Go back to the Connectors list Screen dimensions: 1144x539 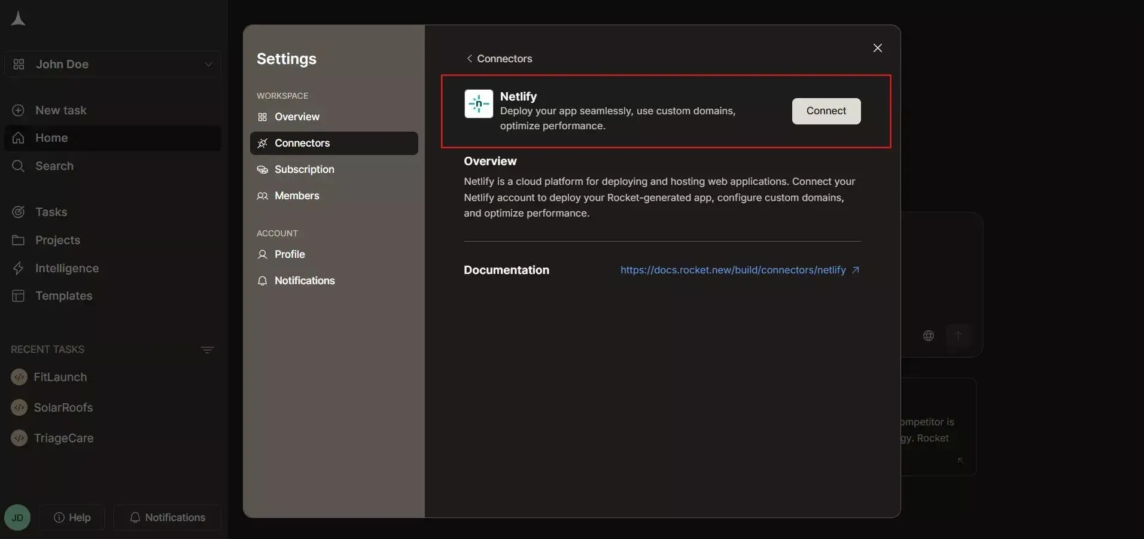click(499, 59)
